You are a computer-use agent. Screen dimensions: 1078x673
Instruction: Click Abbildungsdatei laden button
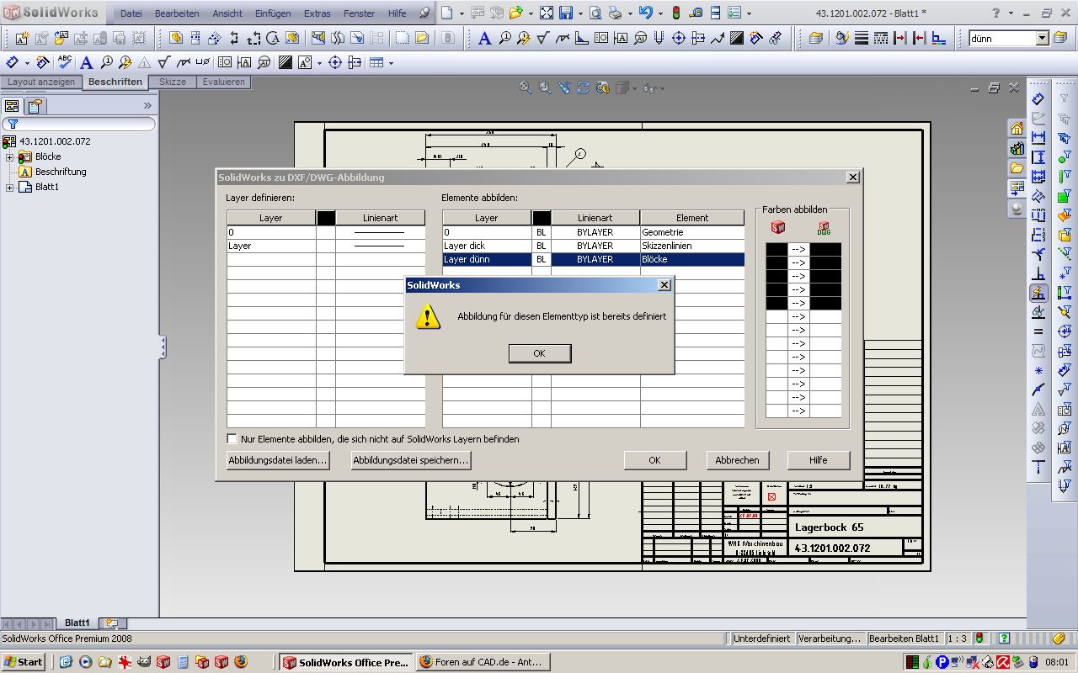tap(277, 460)
